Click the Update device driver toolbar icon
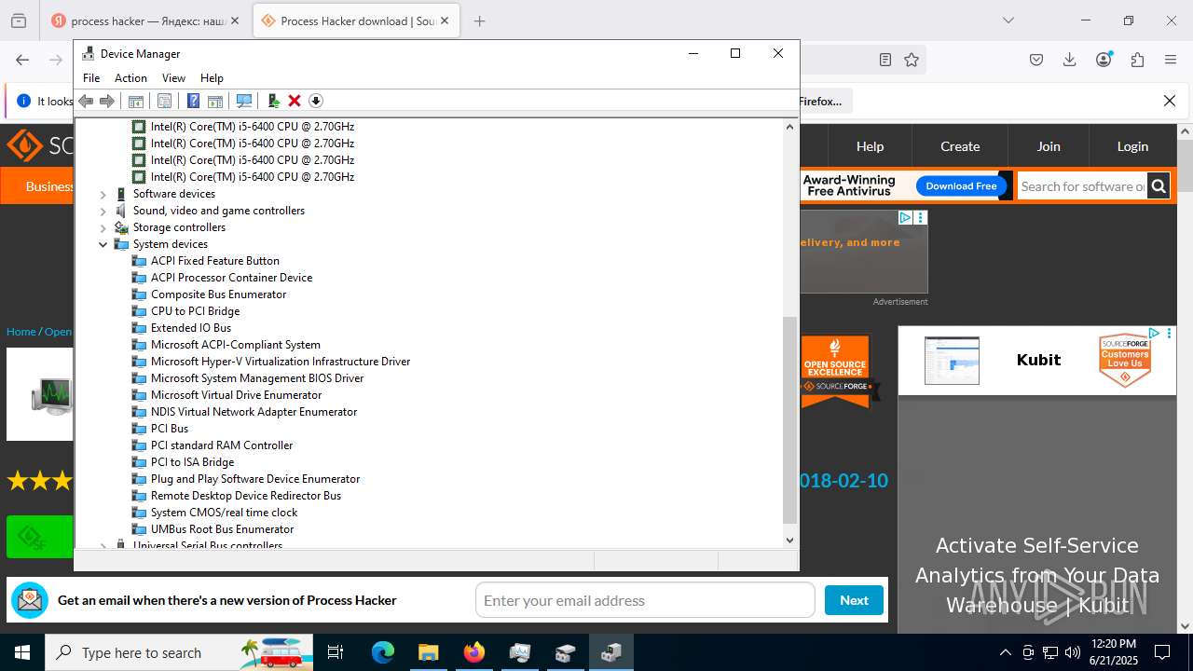This screenshot has width=1193, height=671. click(273, 101)
